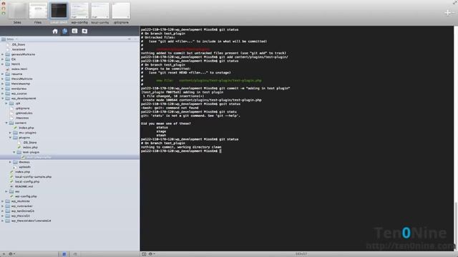Click the wordpress folder icon
This screenshot has height=257, width=458.
tap(8, 89)
